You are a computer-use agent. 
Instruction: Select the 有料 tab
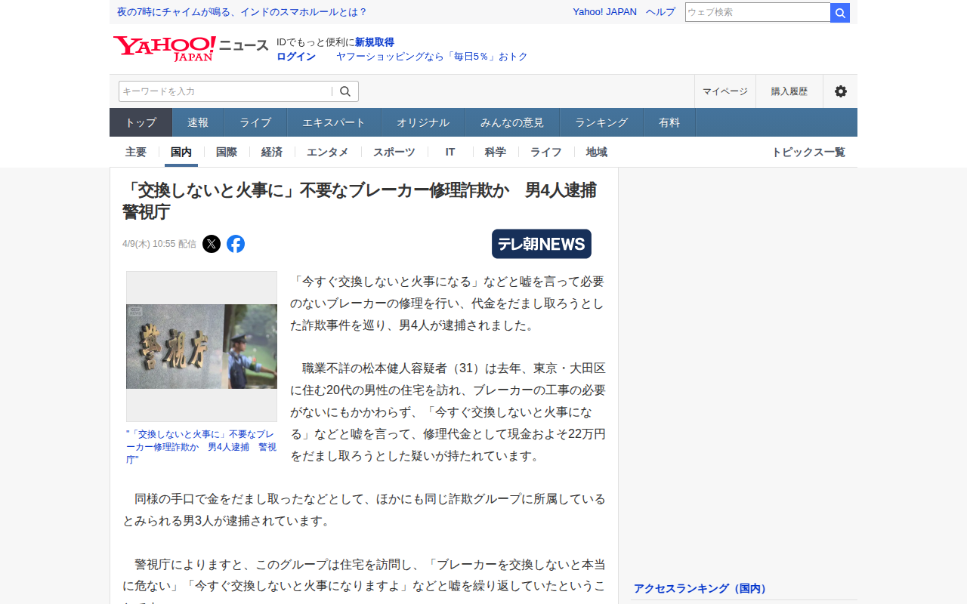coord(669,122)
